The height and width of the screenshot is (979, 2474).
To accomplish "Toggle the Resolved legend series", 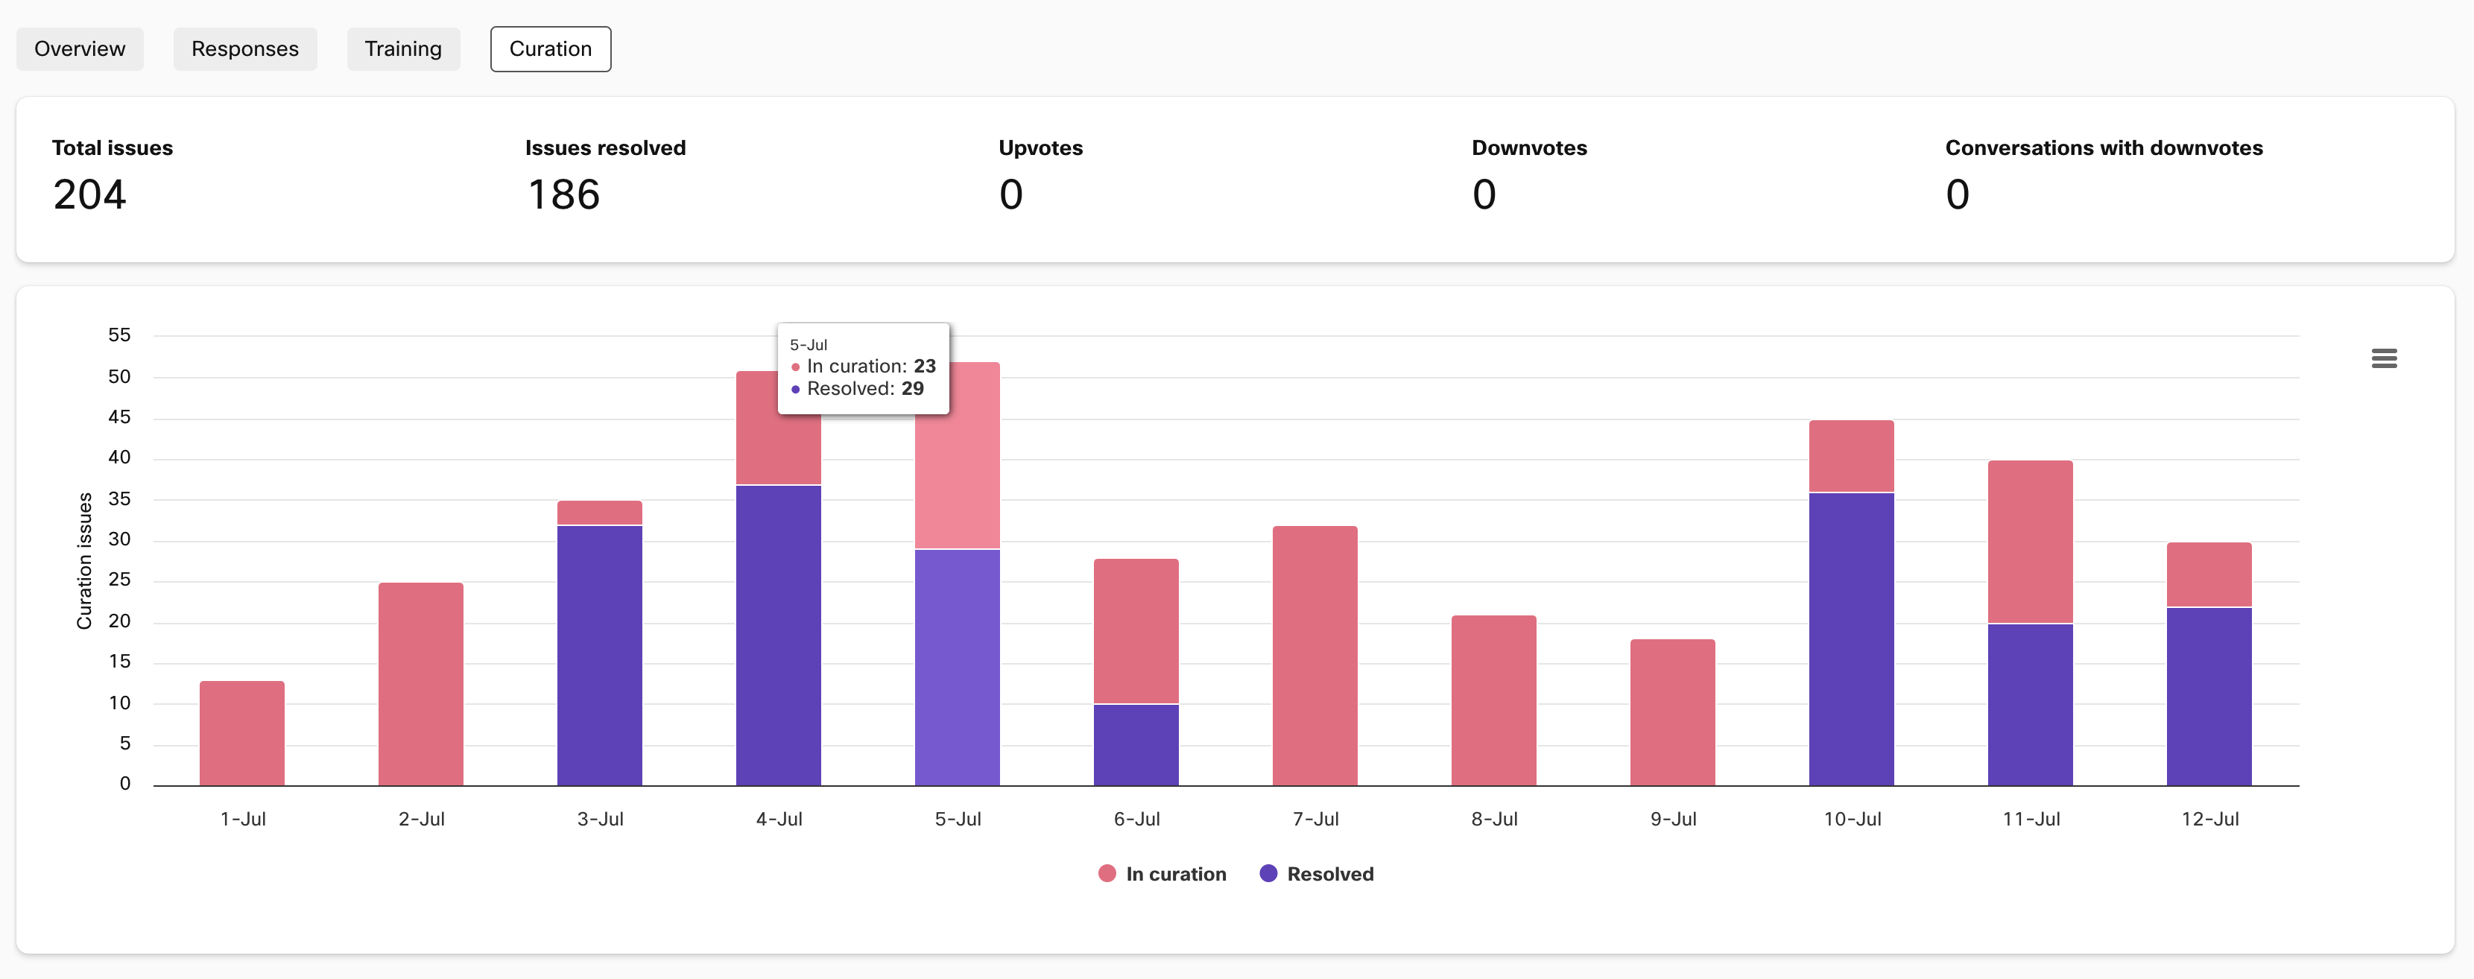I will 1317,873.
